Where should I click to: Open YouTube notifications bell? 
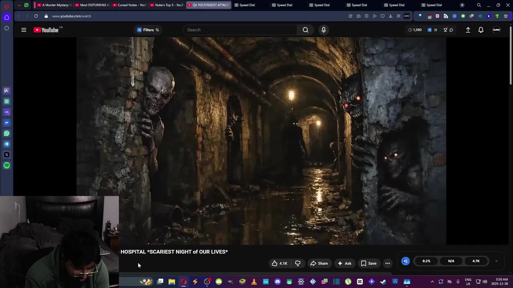pyautogui.click(x=481, y=30)
